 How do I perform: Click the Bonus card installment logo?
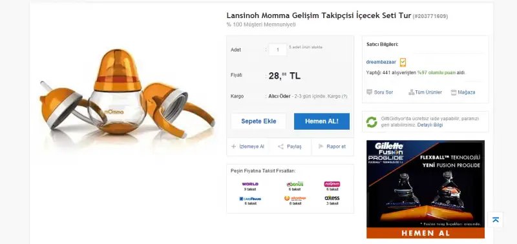(295, 184)
